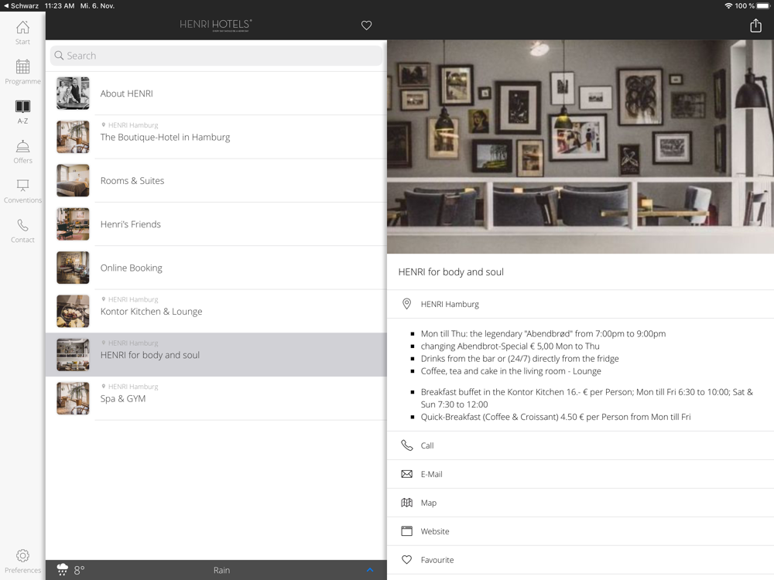Viewport: 774px width, 580px height.
Task: Open the About HENRI list entry
Action: click(x=216, y=94)
